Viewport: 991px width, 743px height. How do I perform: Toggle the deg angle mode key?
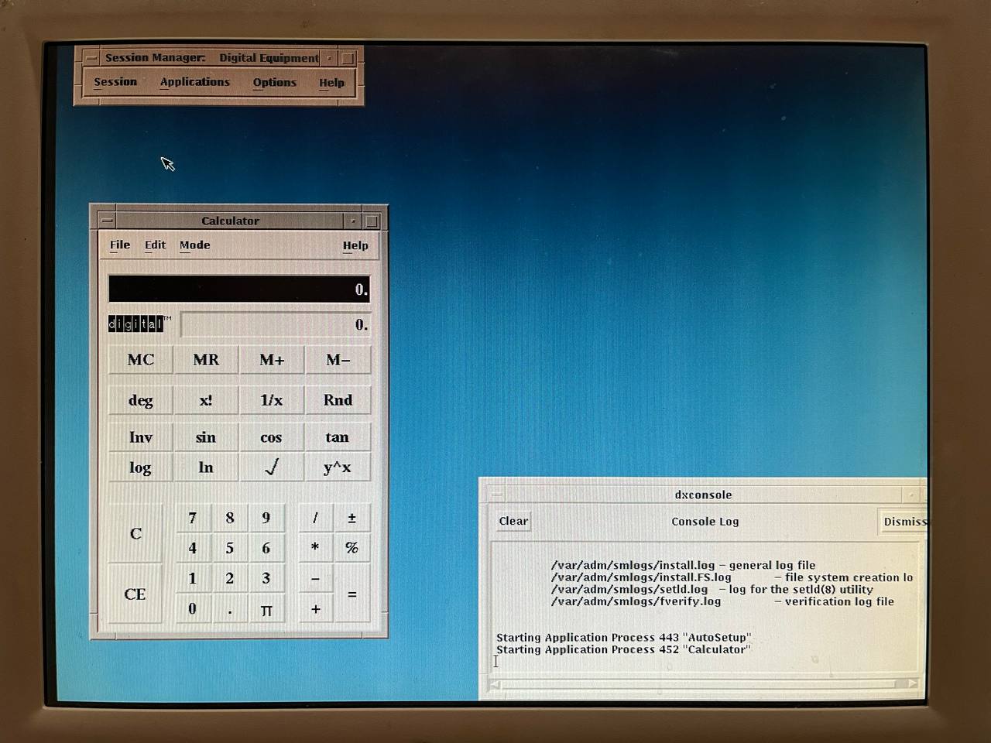tap(140, 400)
